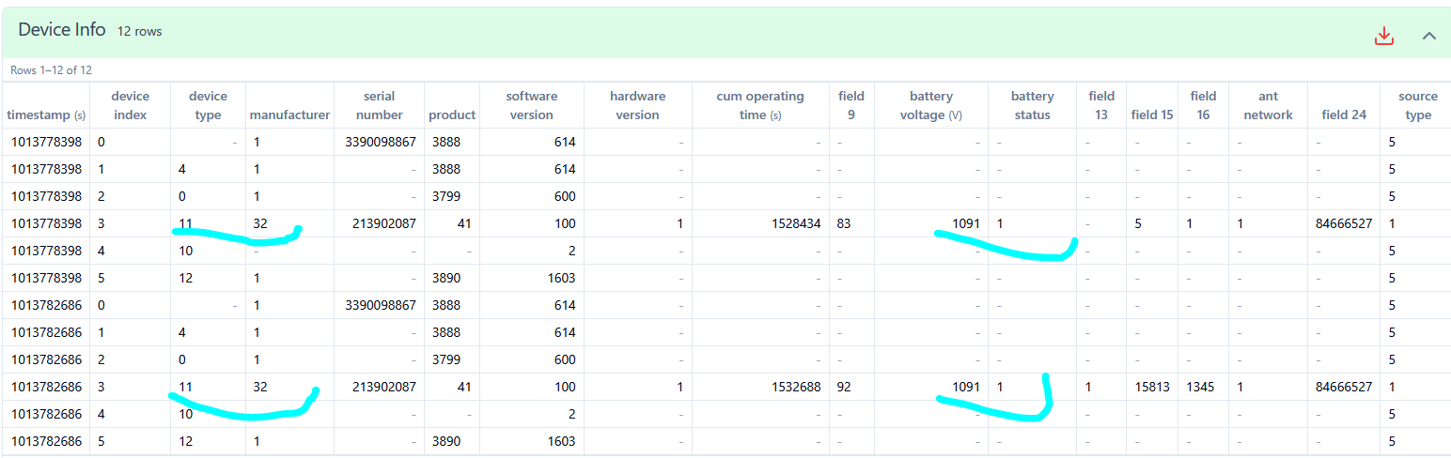Screen dimensions: 1451x458
Task: Click the cum operating time header
Action: (760, 105)
